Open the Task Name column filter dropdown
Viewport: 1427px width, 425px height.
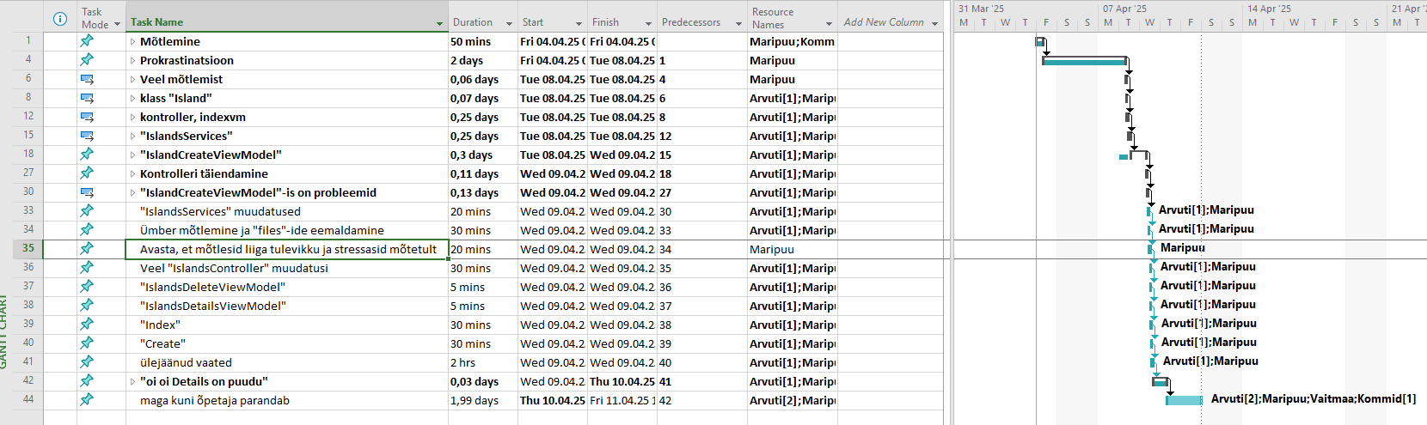tap(439, 23)
